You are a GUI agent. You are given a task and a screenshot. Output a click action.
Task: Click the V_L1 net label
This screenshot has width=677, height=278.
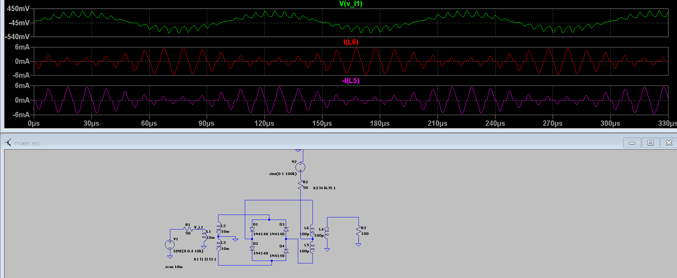tap(198, 227)
